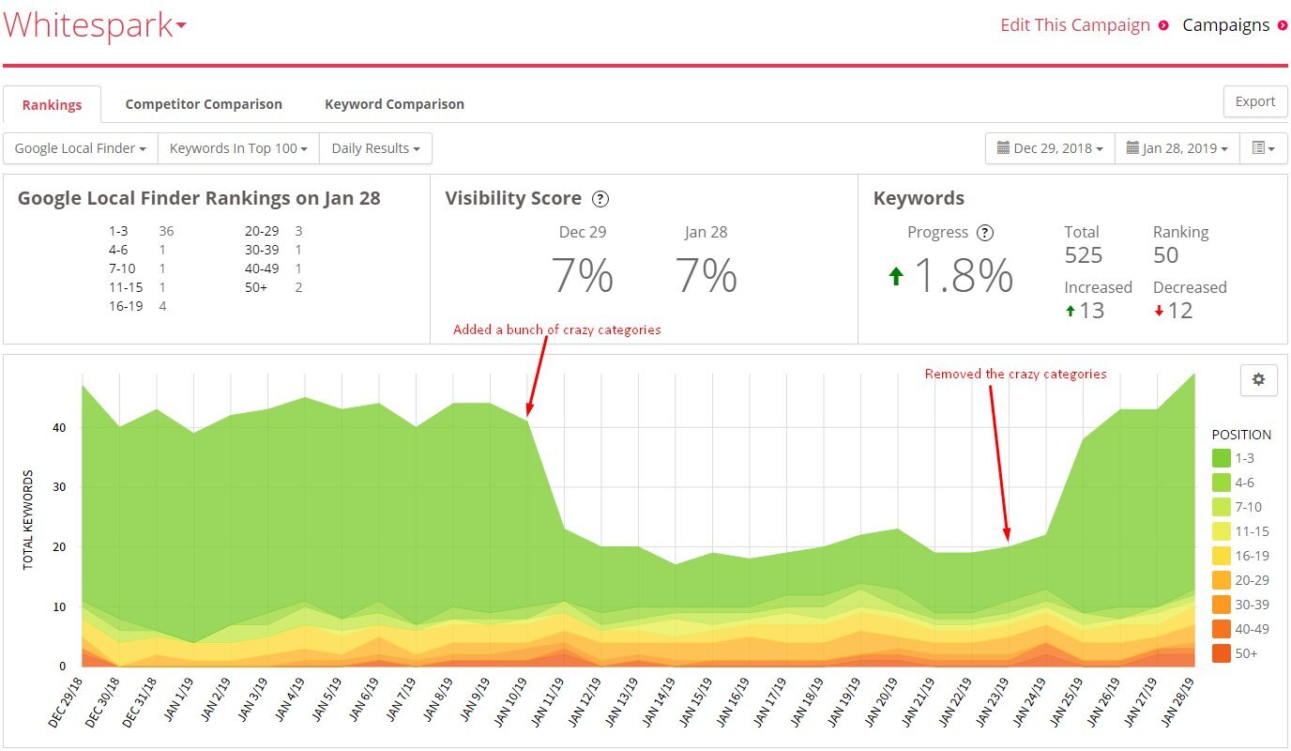Viewport: 1291px width, 751px height.
Task: Expand the Google Local Finder dropdown
Action: [81, 148]
